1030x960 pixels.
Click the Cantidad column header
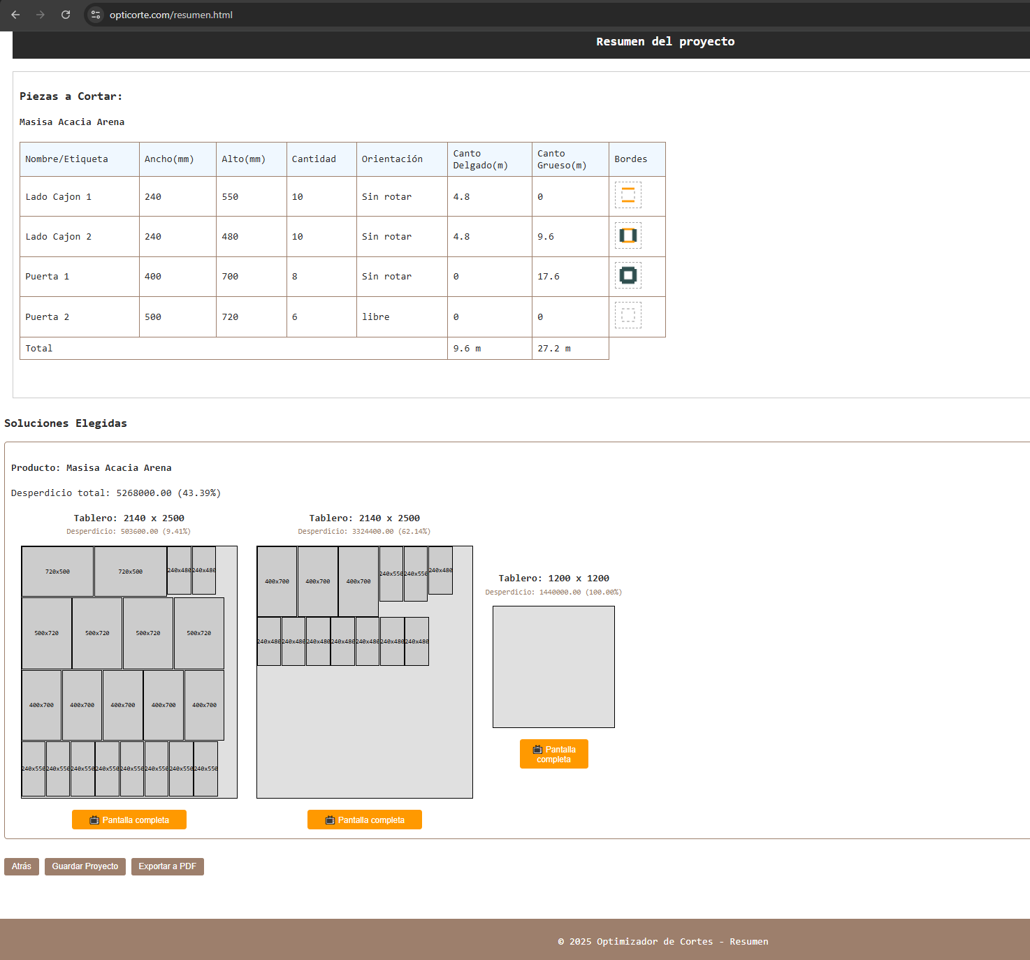[x=321, y=159]
